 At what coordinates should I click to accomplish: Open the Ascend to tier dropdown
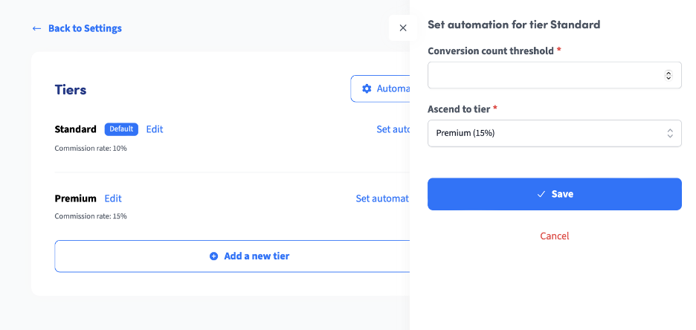point(555,133)
